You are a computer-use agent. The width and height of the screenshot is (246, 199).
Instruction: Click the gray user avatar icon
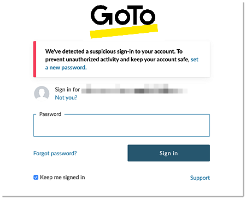(42, 93)
